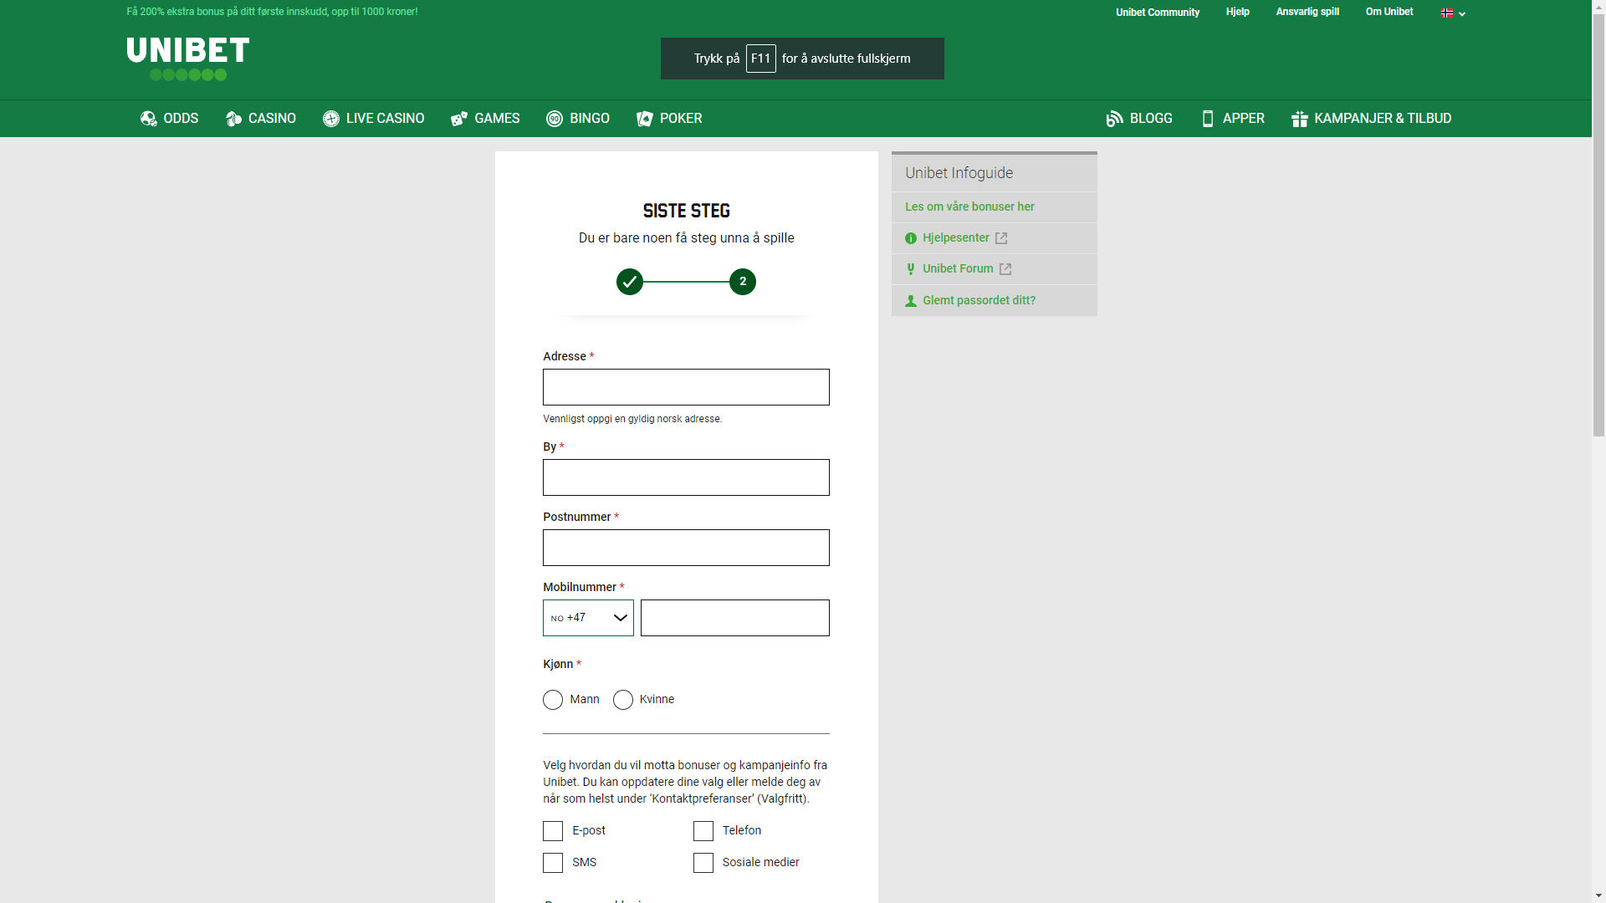The width and height of the screenshot is (1606, 903).
Task: Expand the language selector arrow
Action: 1462,14
